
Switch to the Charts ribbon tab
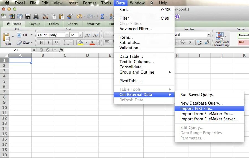pos(72,24)
